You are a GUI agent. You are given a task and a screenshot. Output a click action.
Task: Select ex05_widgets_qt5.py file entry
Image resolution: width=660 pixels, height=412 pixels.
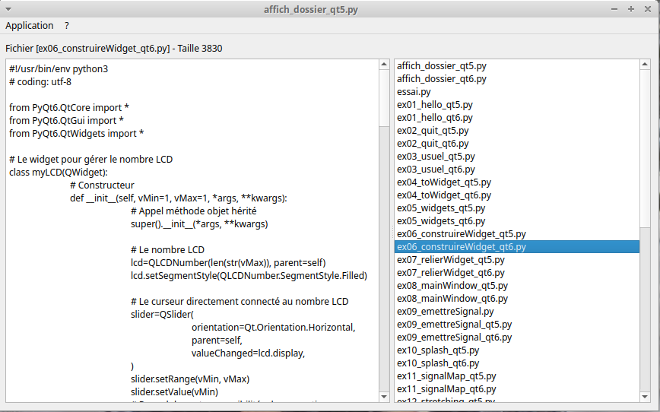click(x=441, y=208)
